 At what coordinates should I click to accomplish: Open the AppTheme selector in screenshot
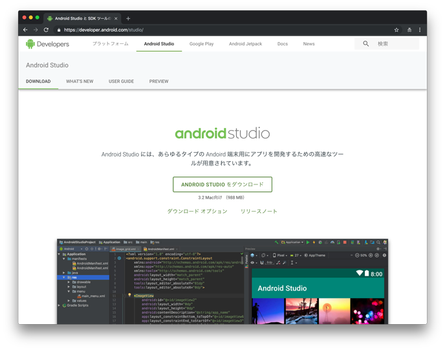click(315, 255)
